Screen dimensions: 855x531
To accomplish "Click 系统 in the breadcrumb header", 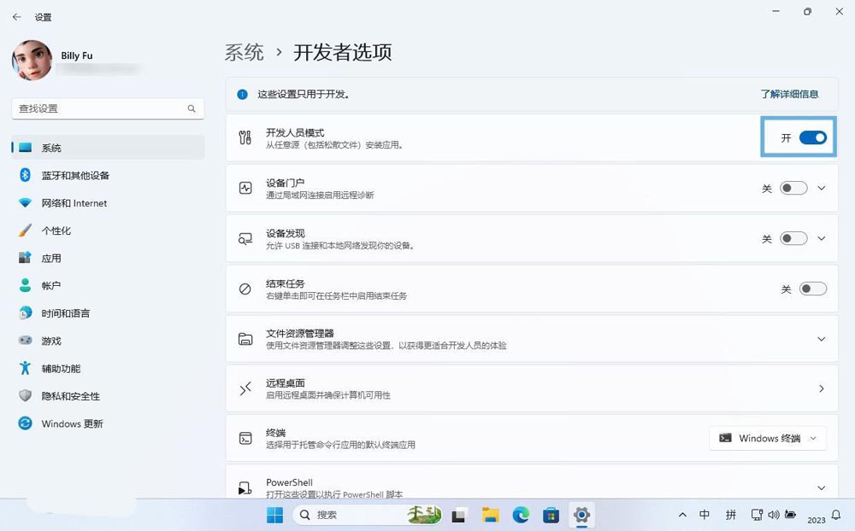I will [x=244, y=53].
